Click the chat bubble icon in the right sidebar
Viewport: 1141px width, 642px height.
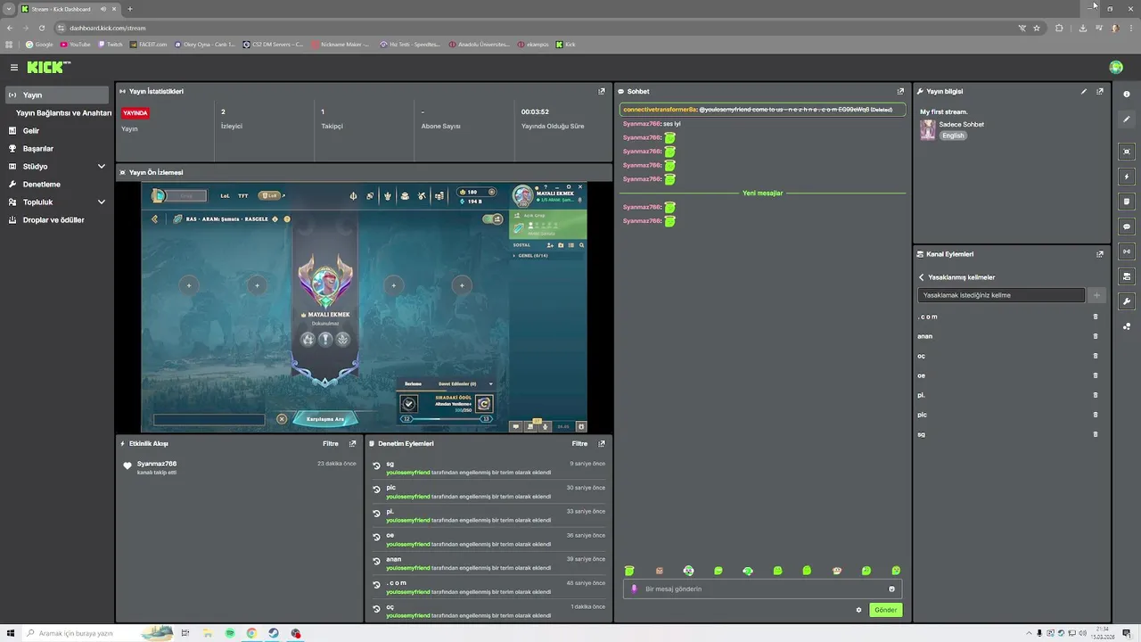click(x=1127, y=226)
